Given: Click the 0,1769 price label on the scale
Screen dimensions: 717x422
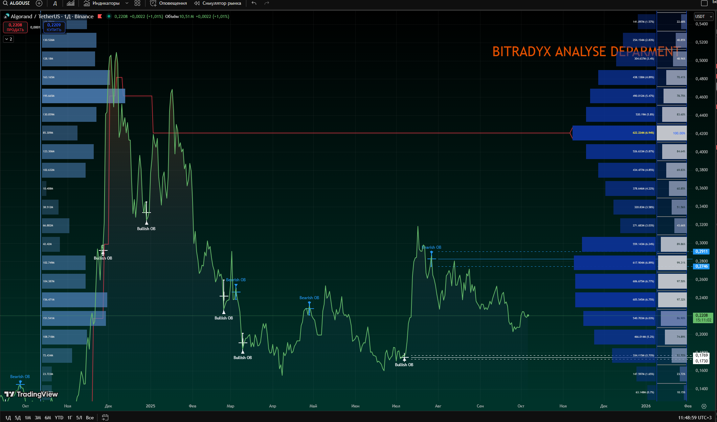Looking at the screenshot, I should point(701,355).
